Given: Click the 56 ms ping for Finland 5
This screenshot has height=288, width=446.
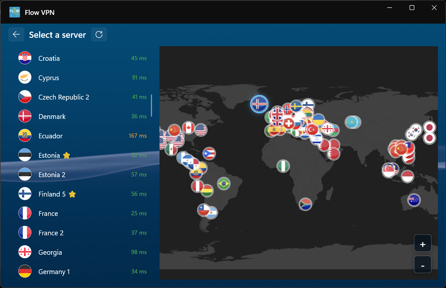Looking at the screenshot, I should (x=139, y=194).
